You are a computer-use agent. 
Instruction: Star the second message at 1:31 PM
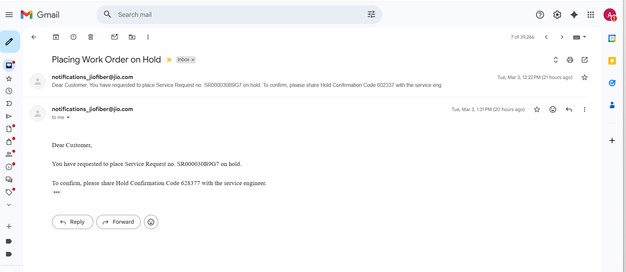537,109
